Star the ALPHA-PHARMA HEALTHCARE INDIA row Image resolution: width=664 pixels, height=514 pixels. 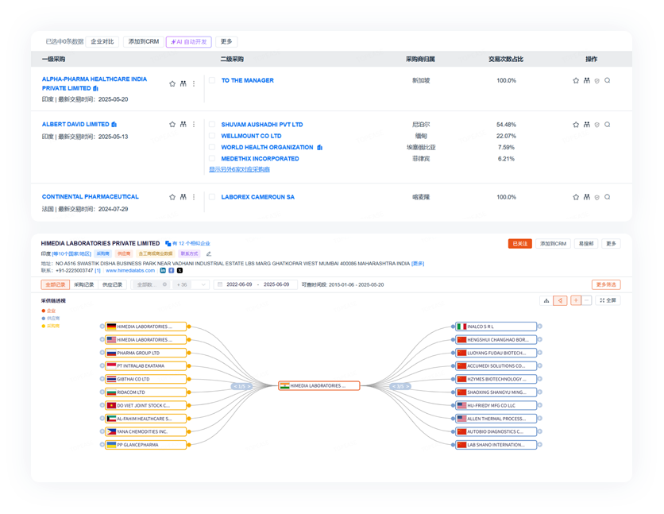[172, 83]
